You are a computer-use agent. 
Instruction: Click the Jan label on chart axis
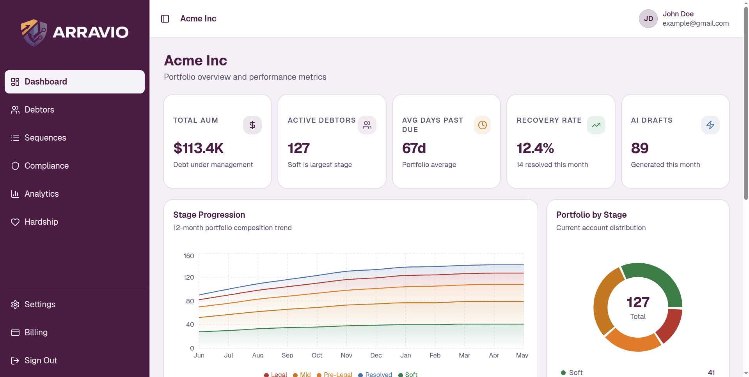406,355
